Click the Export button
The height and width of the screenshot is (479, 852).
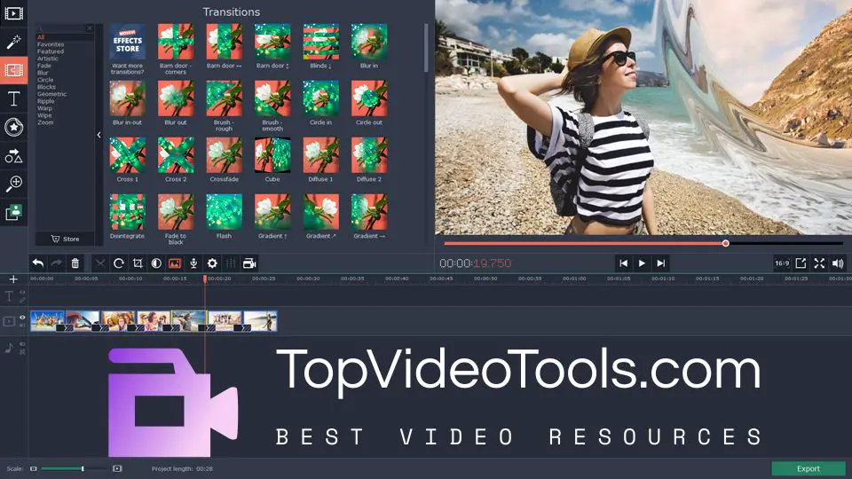click(809, 468)
